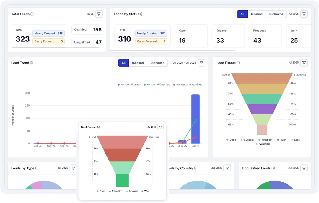Viewport: 319px width, 203px height.
Task: Click info icon next to Leads by Type
Action: tap(37, 168)
